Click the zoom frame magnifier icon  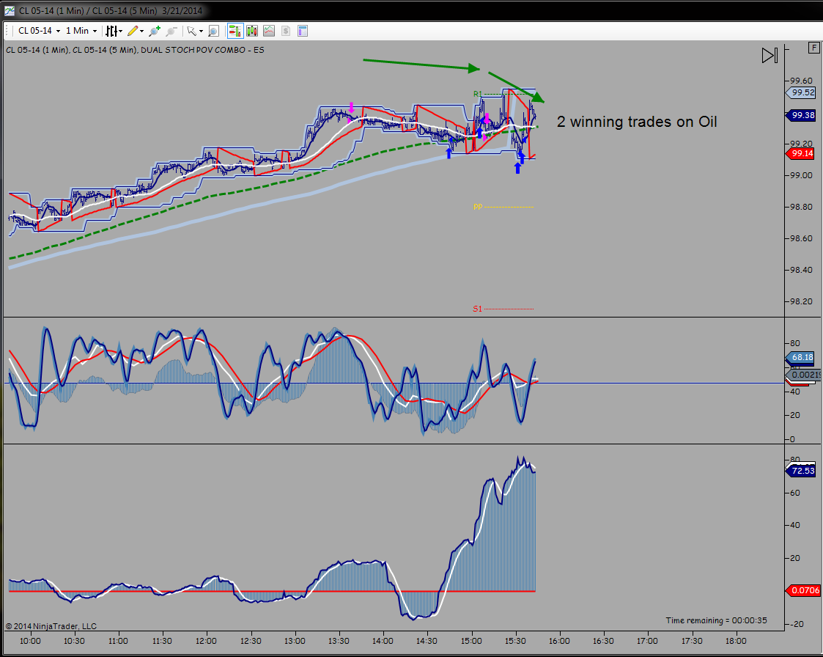[x=213, y=31]
